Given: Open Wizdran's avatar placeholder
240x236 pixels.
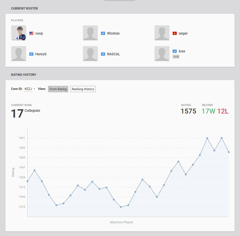Looking at the screenshot, I should (90, 33).
